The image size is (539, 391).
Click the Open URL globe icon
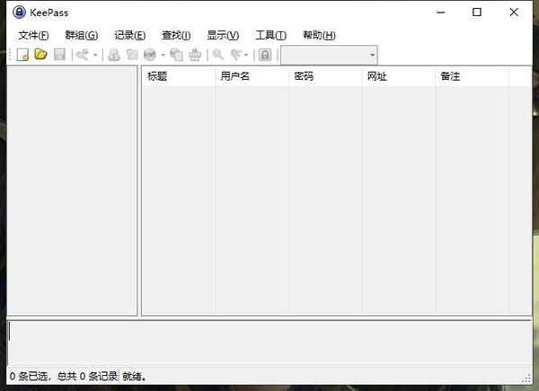click(x=150, y=55)
